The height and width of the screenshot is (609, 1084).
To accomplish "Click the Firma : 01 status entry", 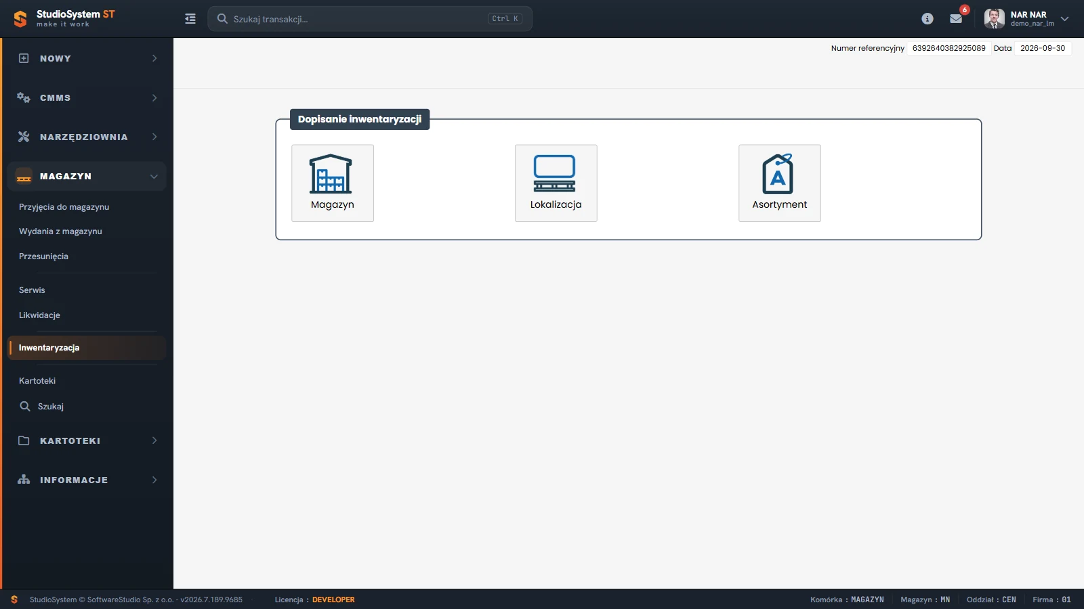I will tap(1051, 600).
